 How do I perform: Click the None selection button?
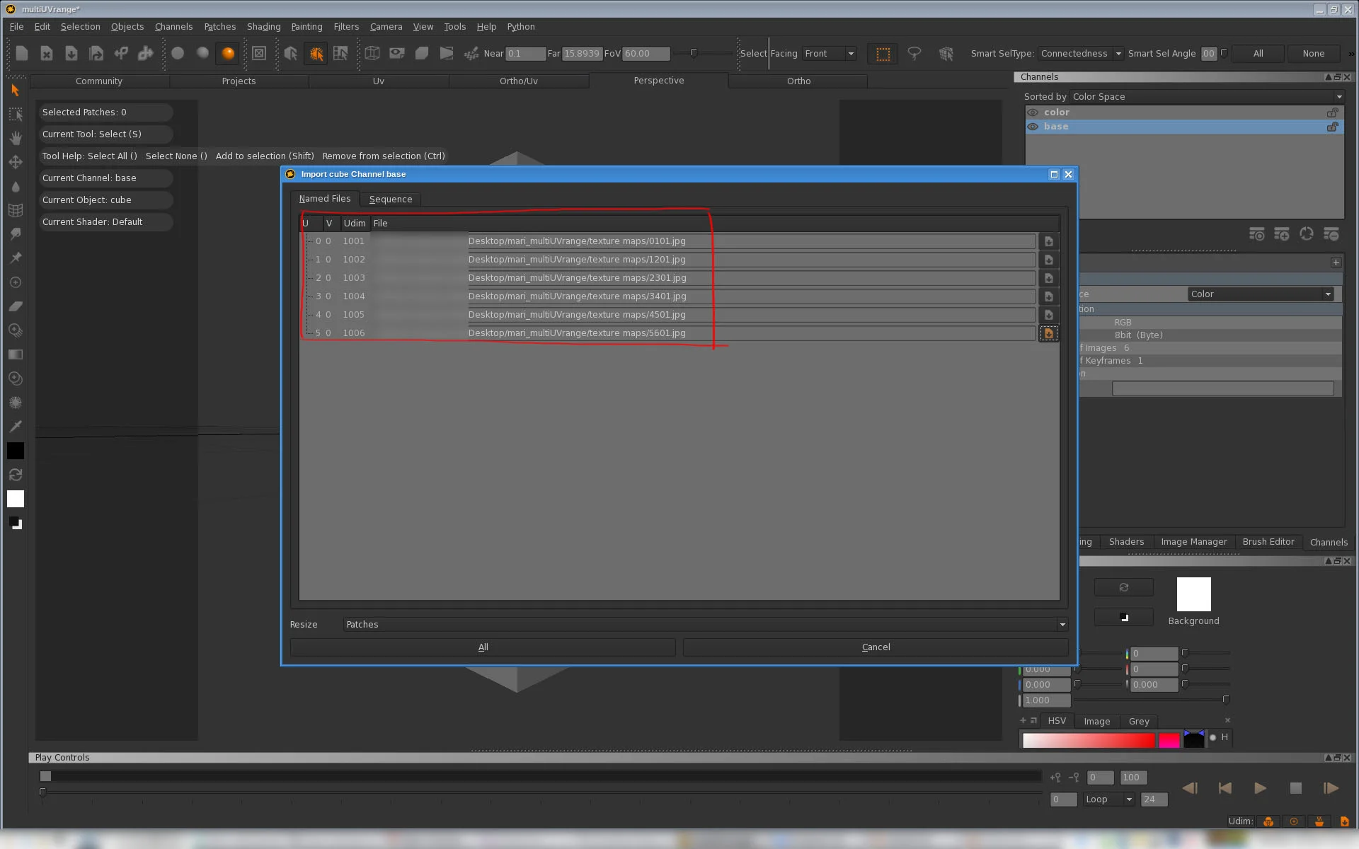tap(1313, 54)
